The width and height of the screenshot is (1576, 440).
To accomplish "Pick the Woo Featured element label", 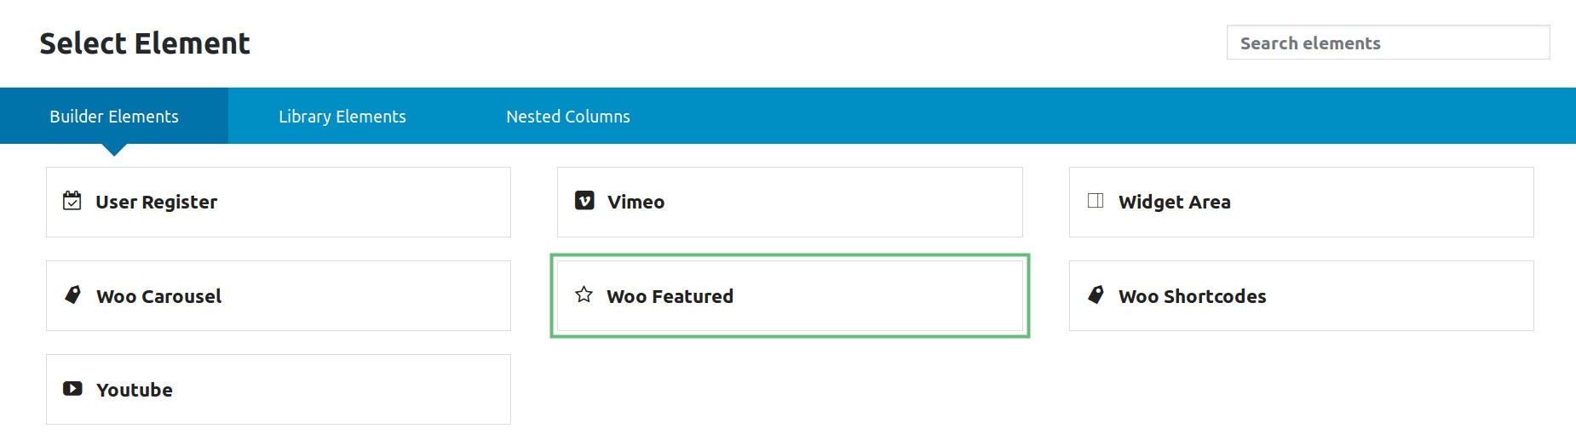I will coord(670,296).
